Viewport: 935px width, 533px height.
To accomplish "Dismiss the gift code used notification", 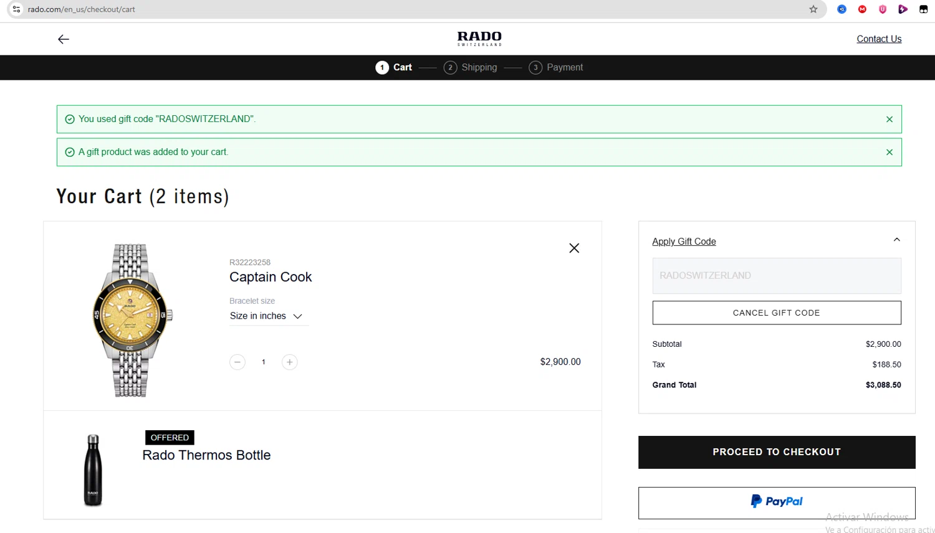I will [x=889, y=119].
